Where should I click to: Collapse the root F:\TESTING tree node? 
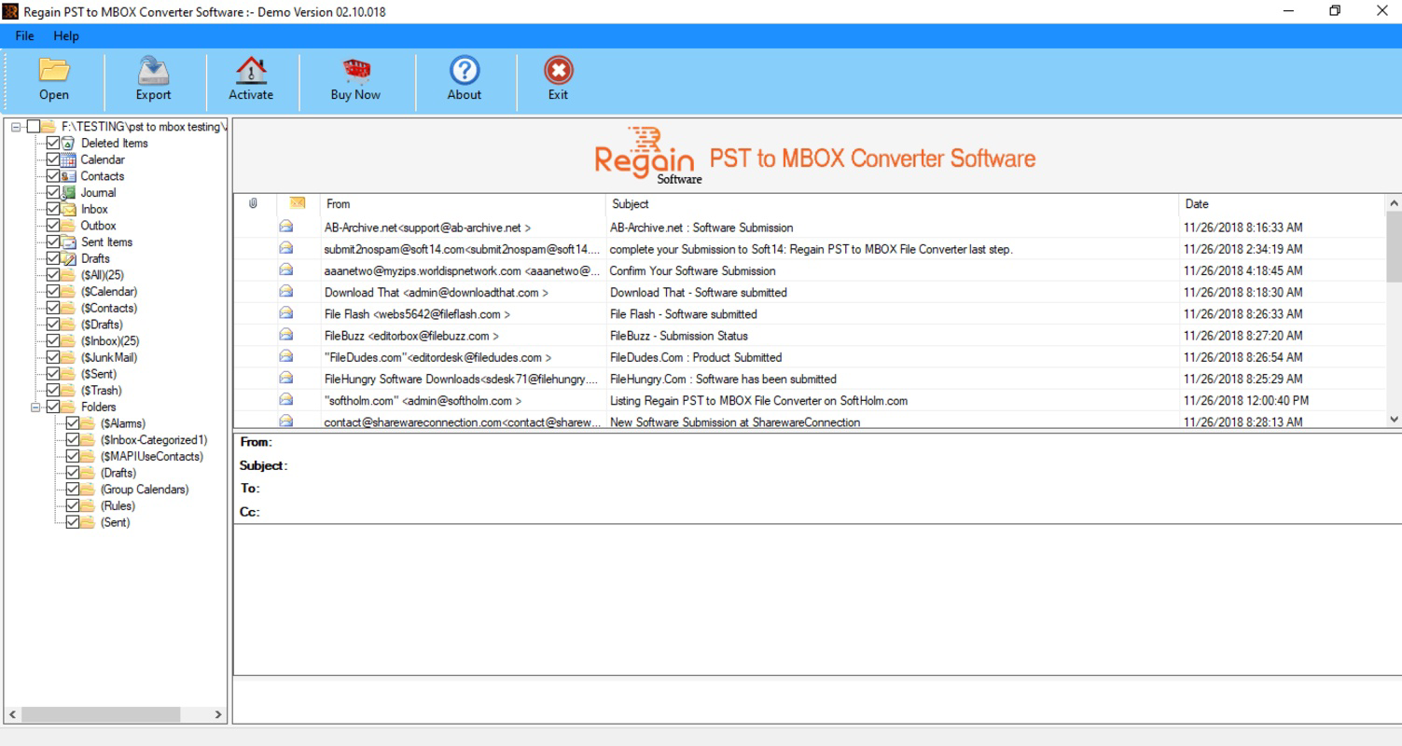click(x=16, y=127)
